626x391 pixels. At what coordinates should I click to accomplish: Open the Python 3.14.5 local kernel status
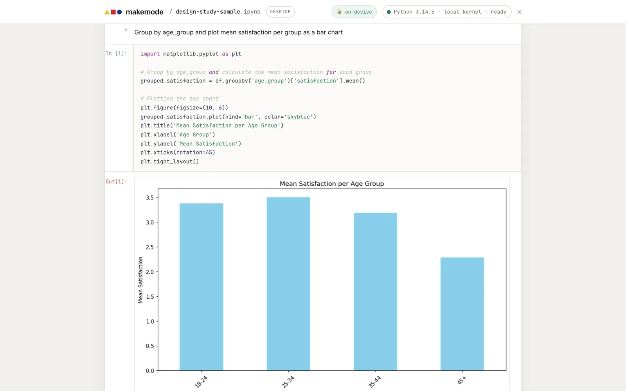447,12
